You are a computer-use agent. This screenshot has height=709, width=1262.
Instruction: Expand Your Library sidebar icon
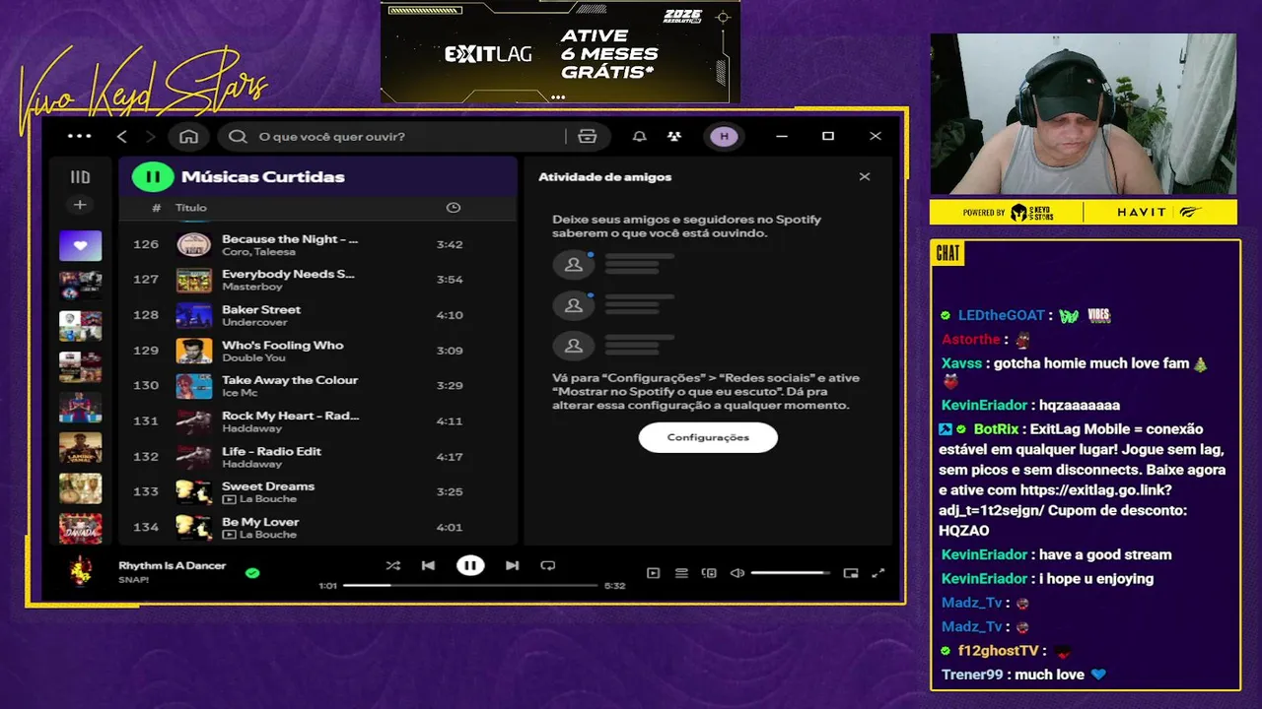[80, 177]
